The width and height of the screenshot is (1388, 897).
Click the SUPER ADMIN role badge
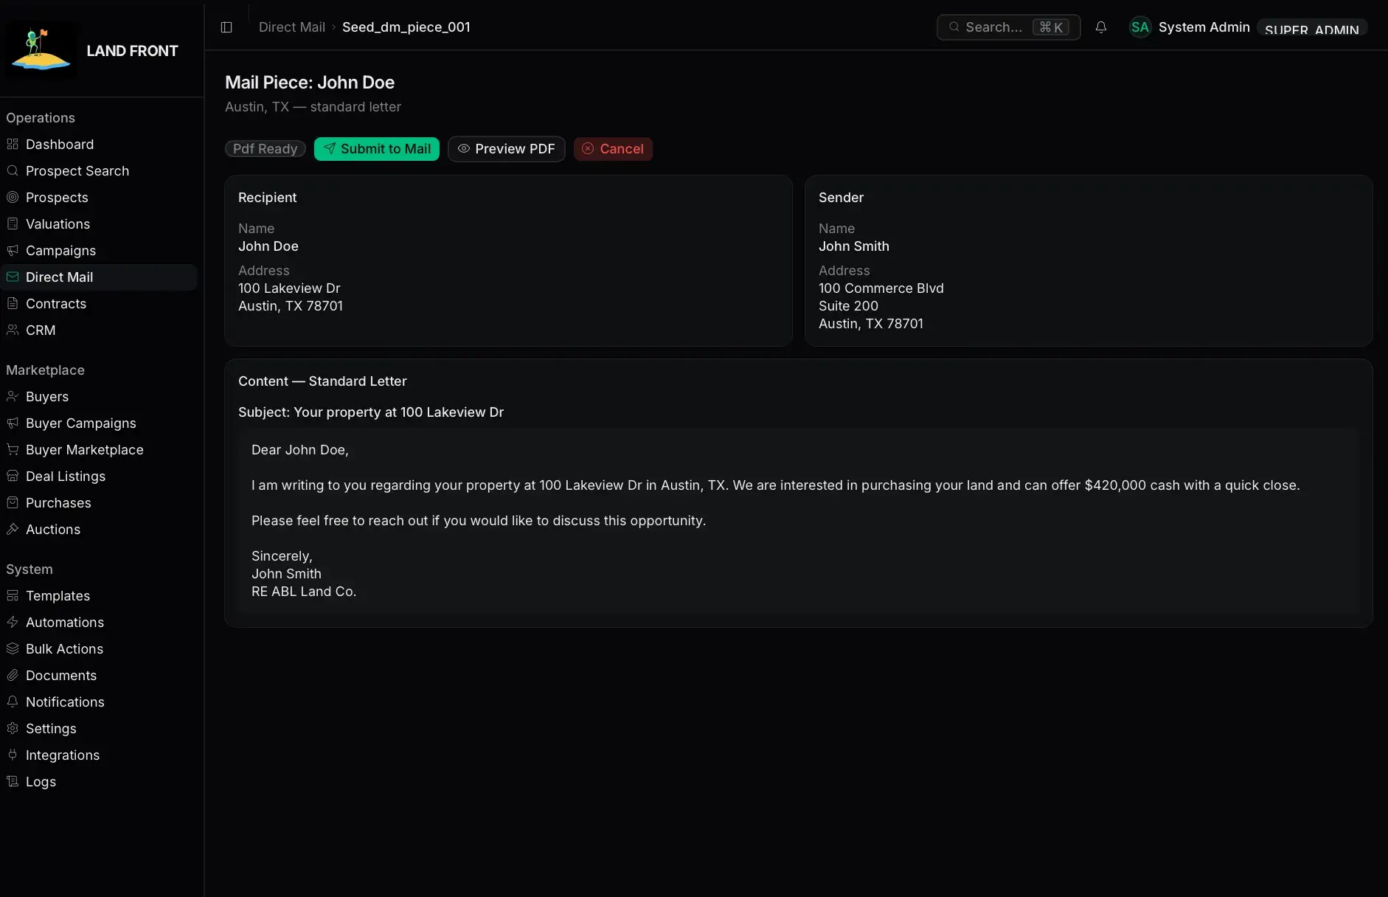1311,28
